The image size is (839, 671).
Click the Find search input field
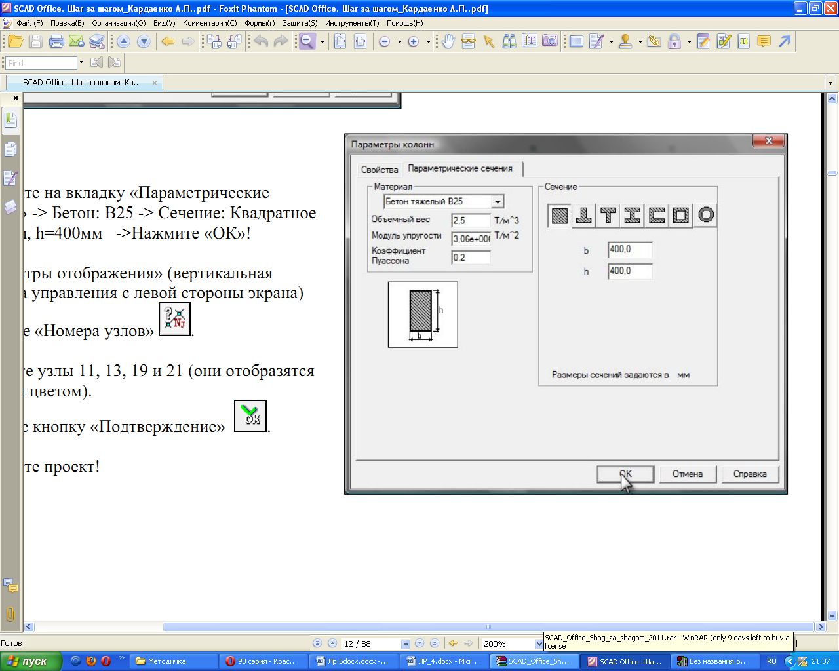coord(41,63)
